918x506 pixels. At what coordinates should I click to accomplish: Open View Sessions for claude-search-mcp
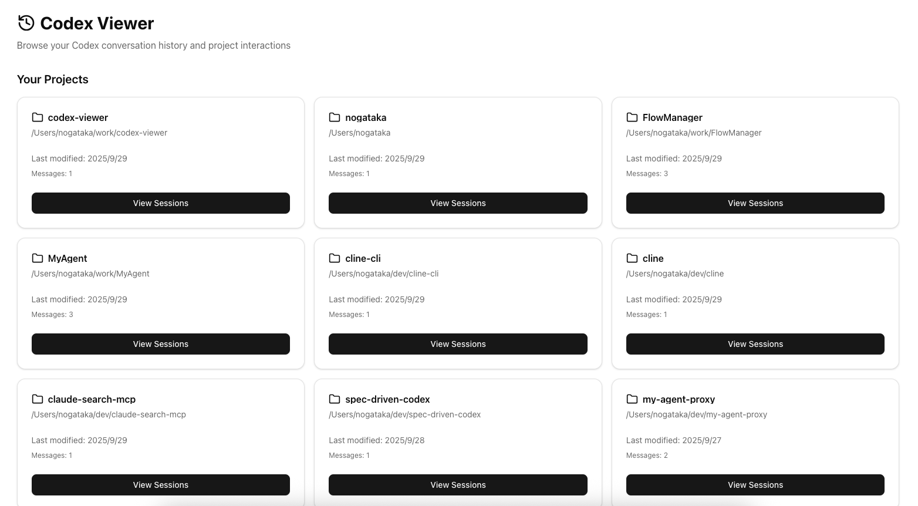[x=161, y=485]
